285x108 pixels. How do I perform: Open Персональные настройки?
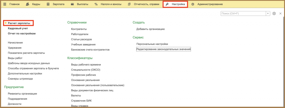[152, 44]
